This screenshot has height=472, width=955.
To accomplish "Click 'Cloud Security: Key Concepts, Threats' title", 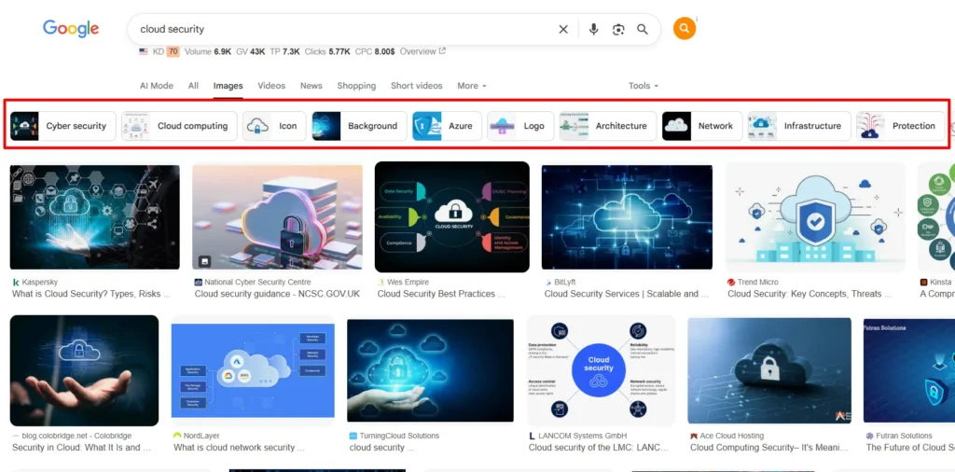I will coord(810,294).
